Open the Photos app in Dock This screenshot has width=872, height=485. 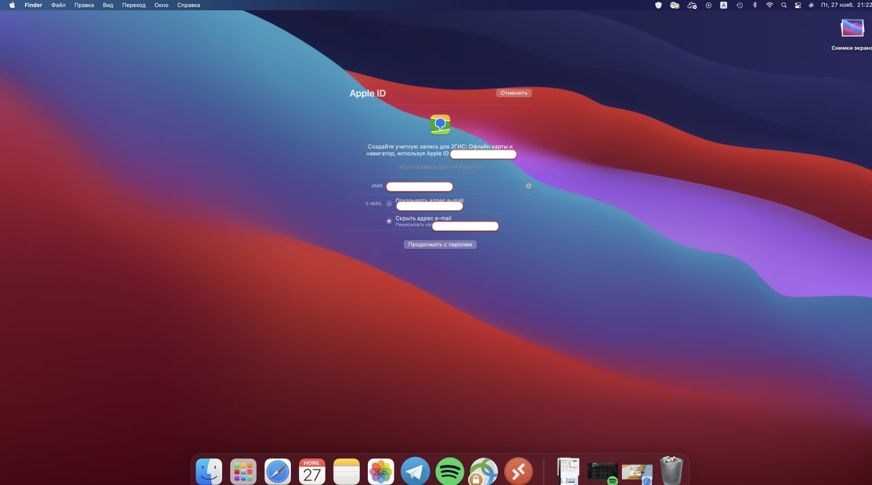coord(381,471)
